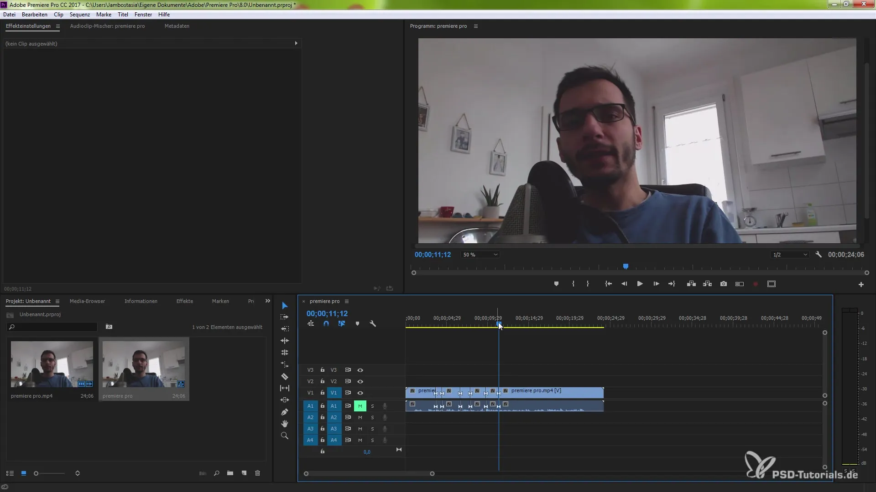Click Add Marker in Program monitor
Viewport: 876px width, 492px height.
pos(556,284)
